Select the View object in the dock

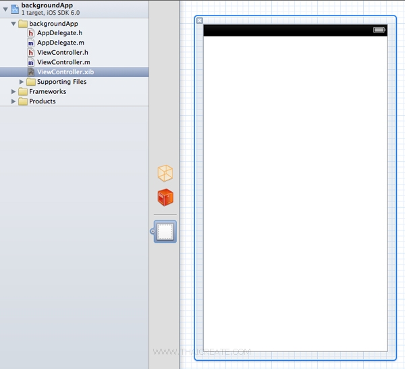pos(165,231)
